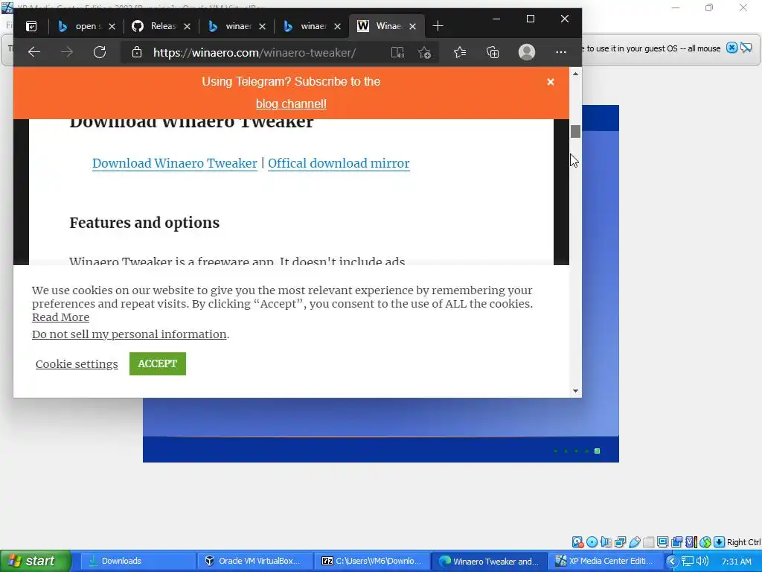Go back using the browser back arrow
This screenshot has width=762, height=572.
pos(34,52)
